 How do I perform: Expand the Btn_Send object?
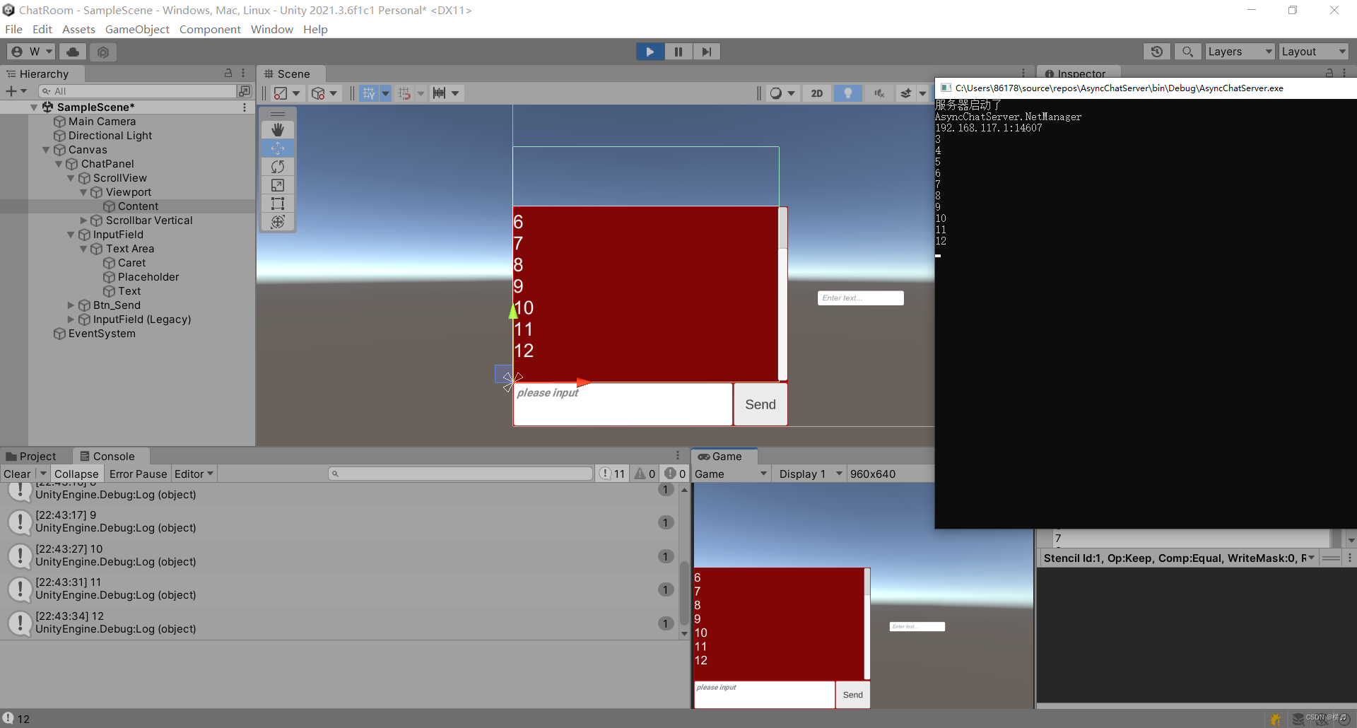click(x=71, y=305)
